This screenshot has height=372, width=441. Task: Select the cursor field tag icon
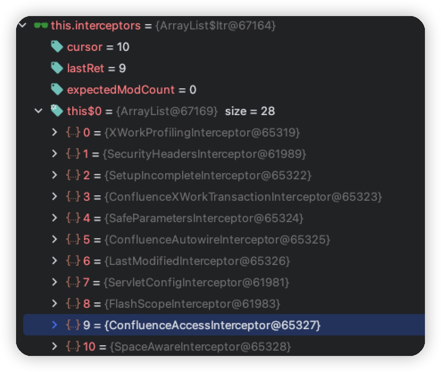pos(57,47)
